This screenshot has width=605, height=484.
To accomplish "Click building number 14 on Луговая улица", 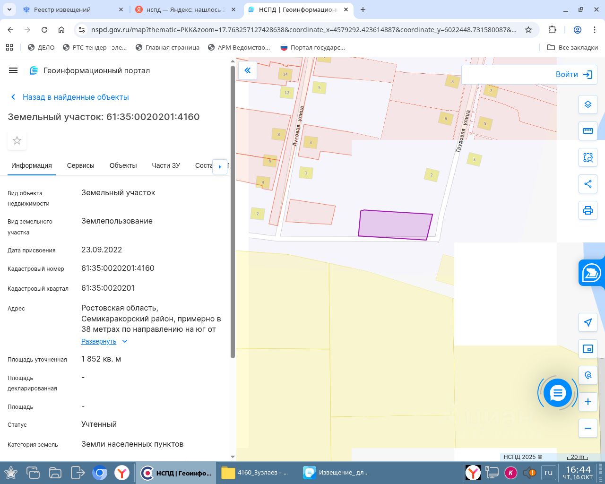I will (x=285, y=74).
